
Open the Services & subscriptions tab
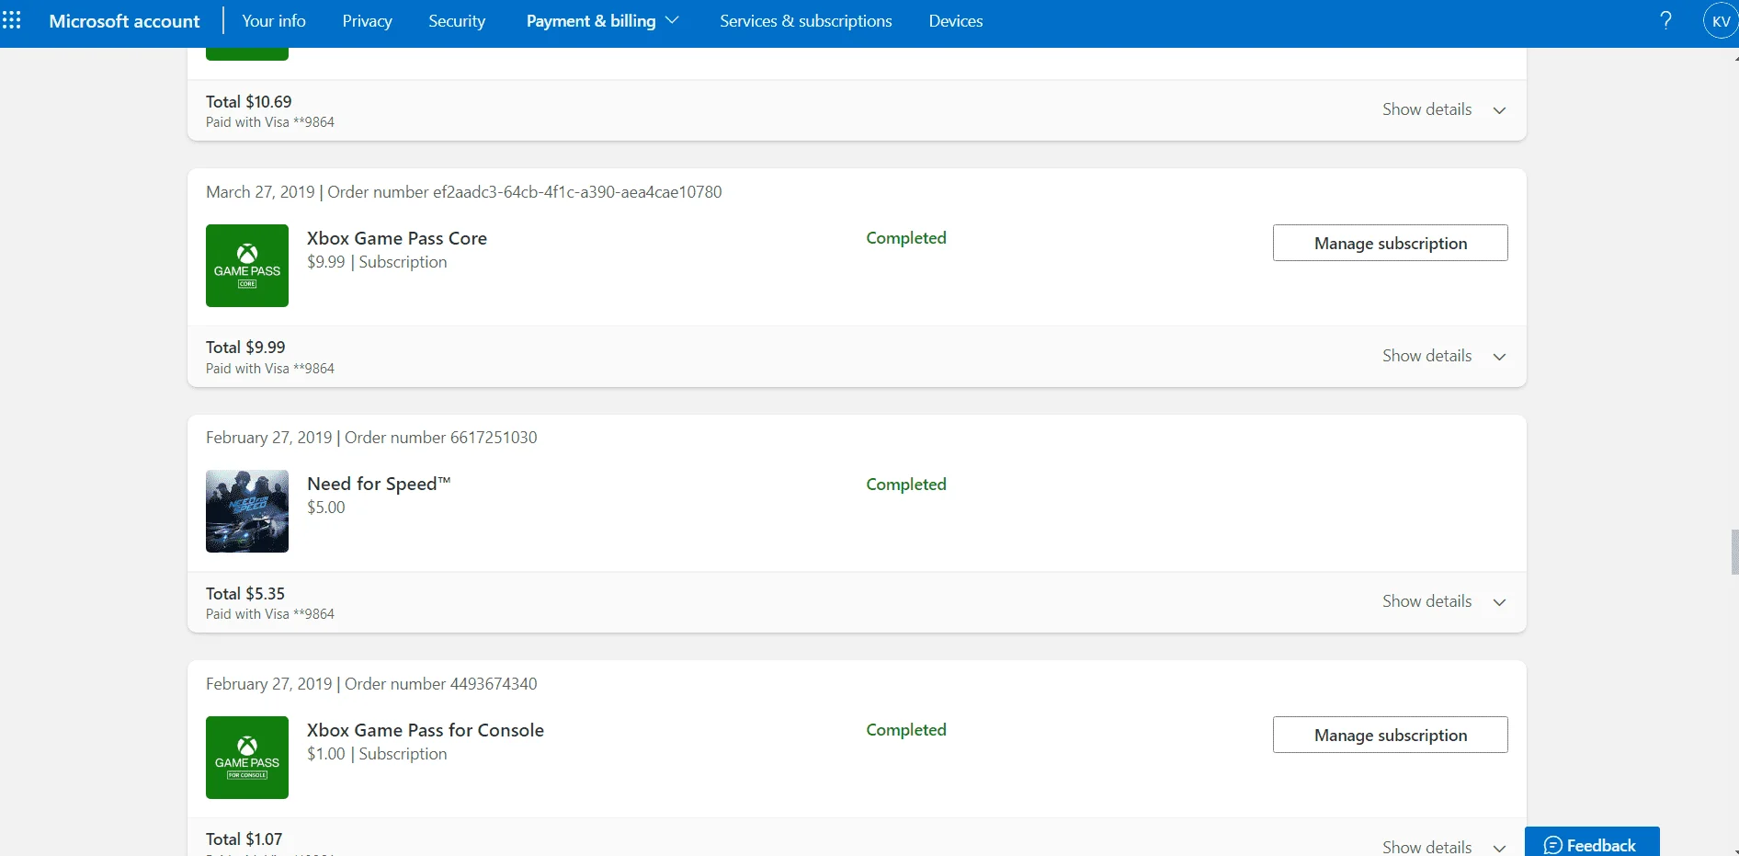pos(806,20)
